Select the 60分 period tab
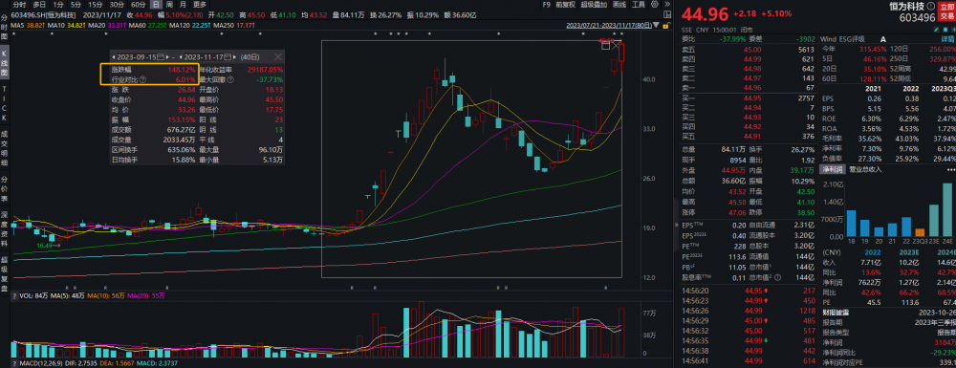Viewport: 956px width, 368px height. click(139, 4)
